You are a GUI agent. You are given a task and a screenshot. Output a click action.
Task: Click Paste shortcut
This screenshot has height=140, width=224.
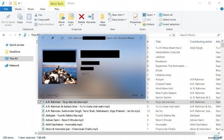44,24
